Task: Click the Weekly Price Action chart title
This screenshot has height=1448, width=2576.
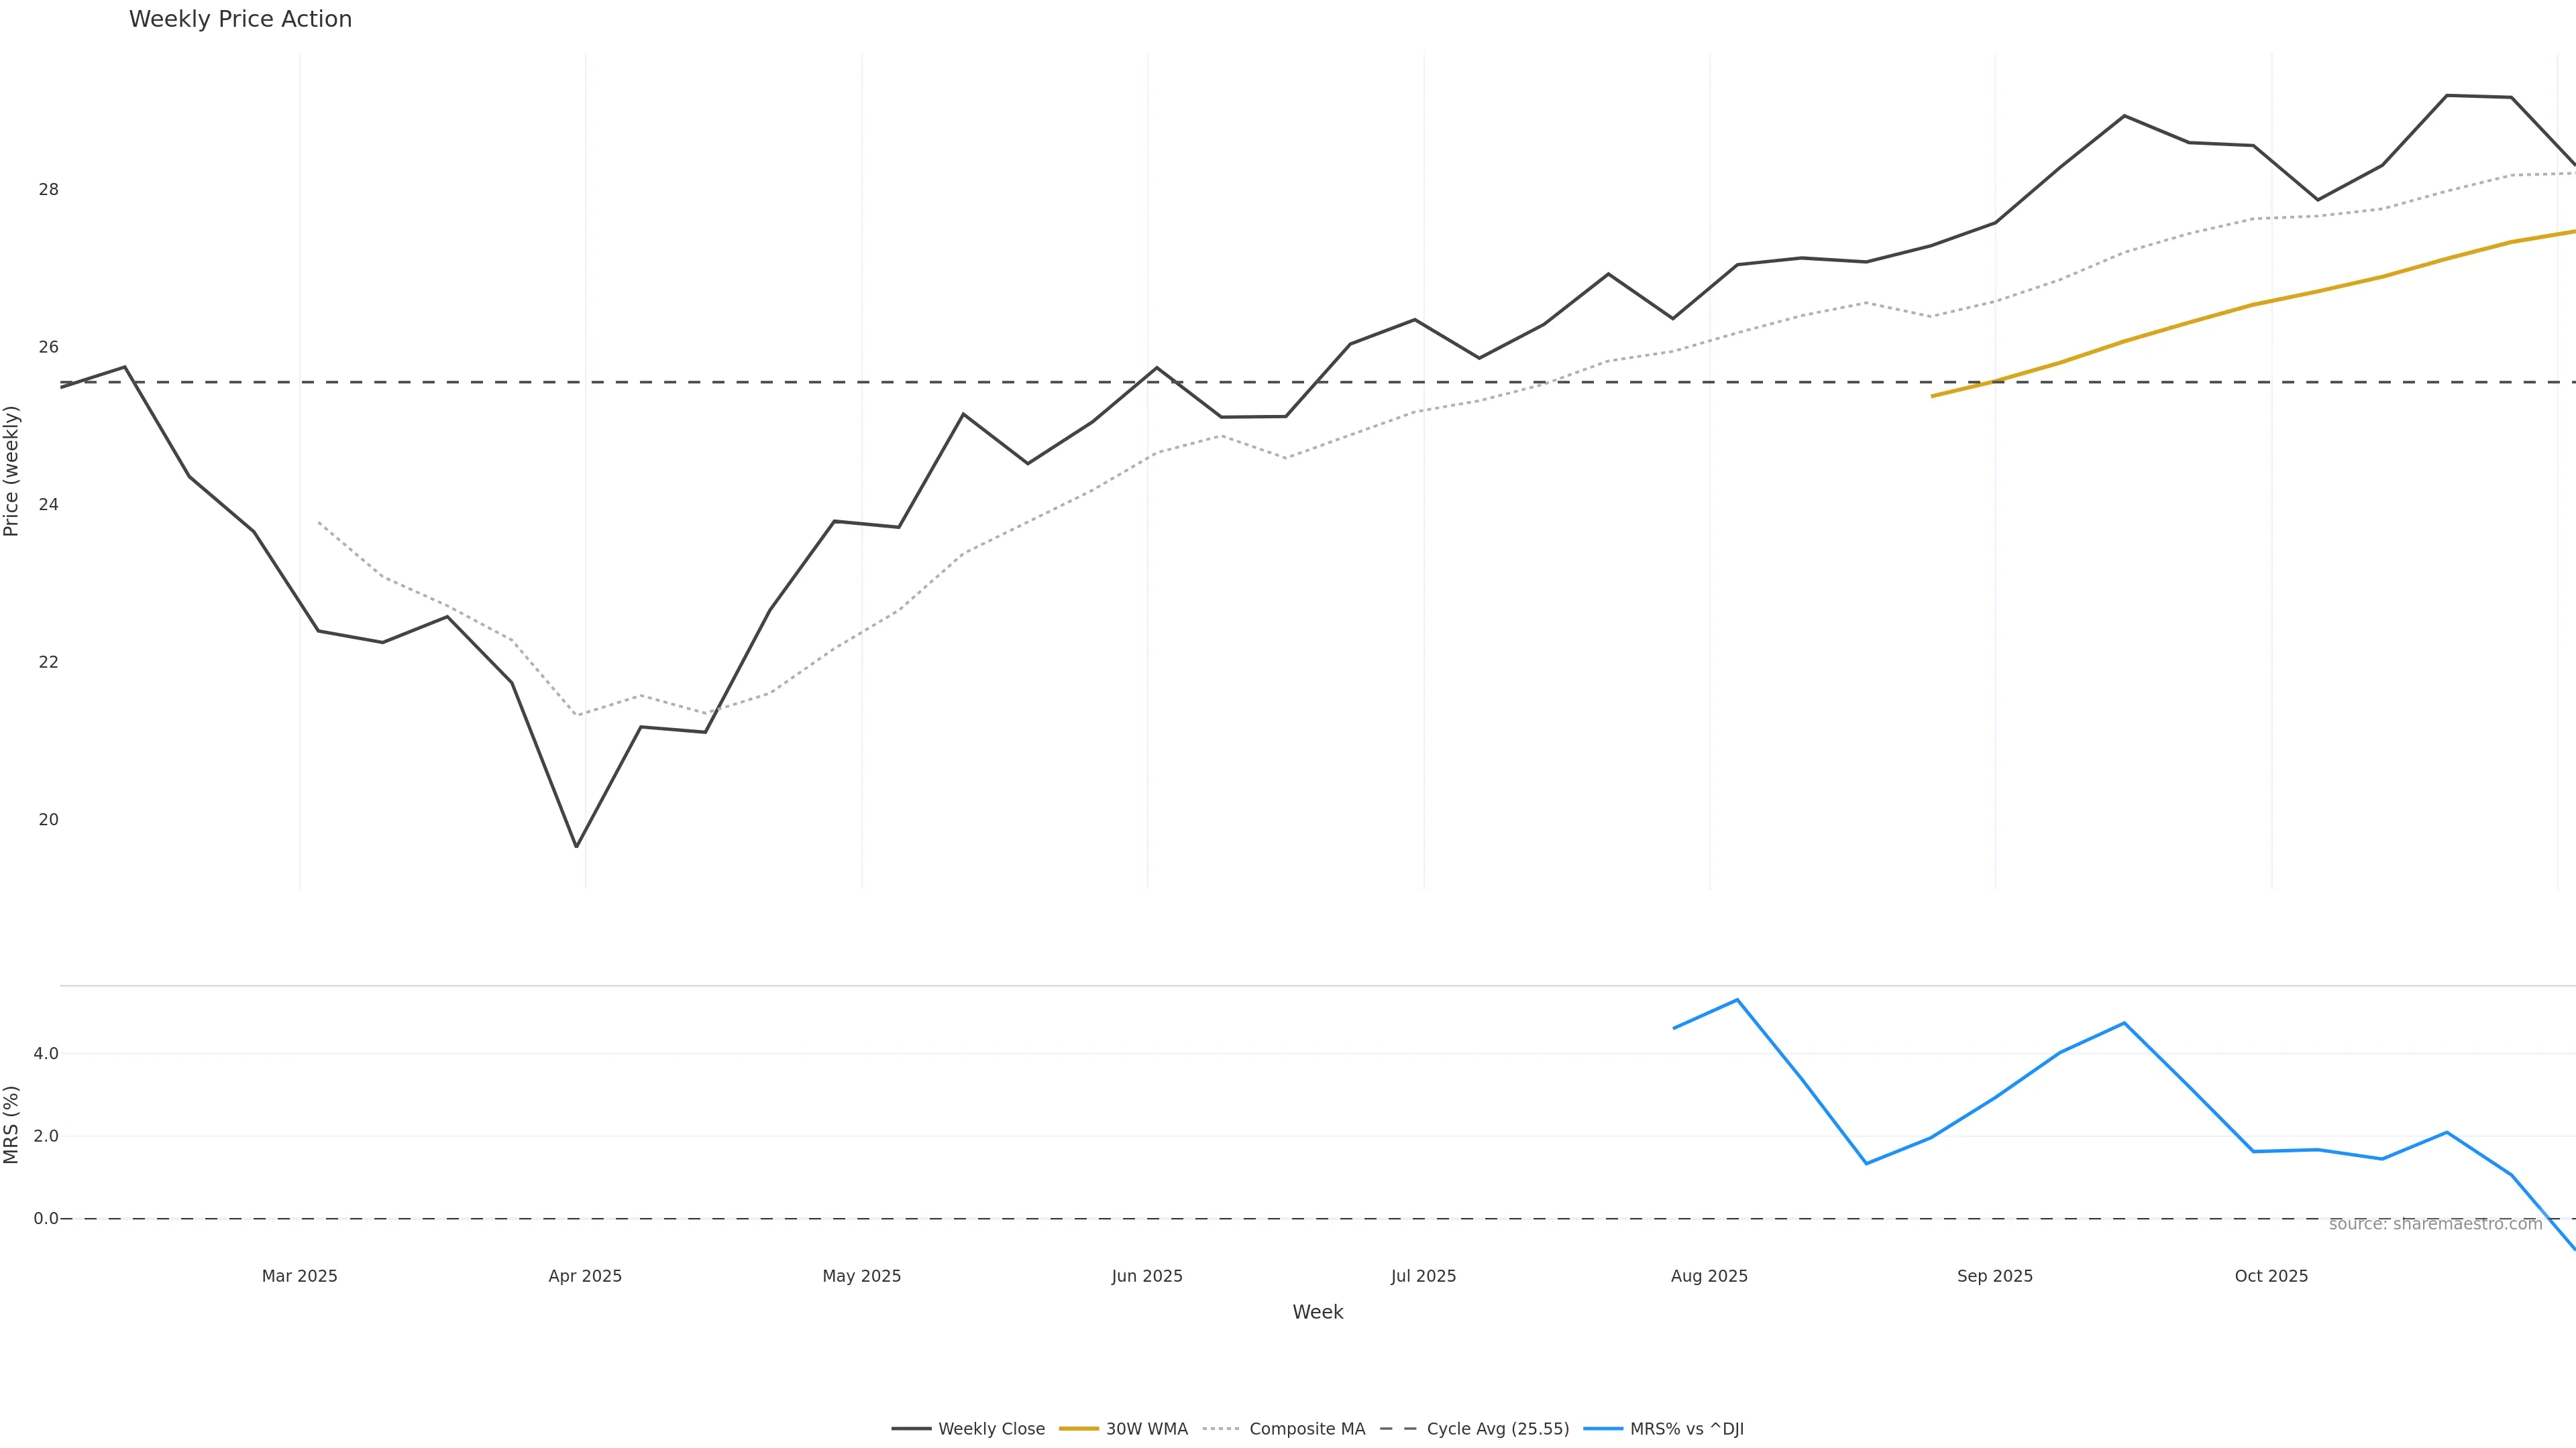Action: tap(240, 19)
